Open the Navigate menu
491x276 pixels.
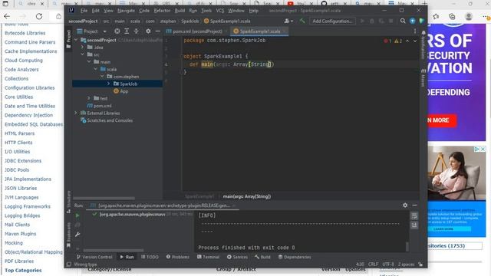tap(126, 11)
